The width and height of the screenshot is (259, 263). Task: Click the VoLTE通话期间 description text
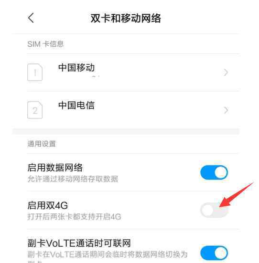tap(108, 254)
